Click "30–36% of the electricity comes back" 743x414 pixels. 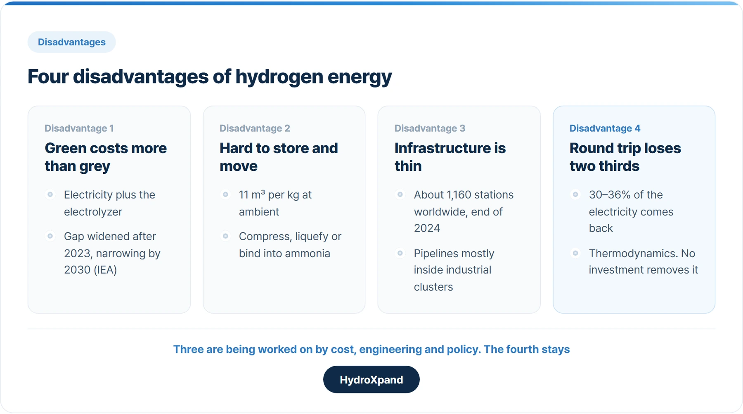pyautogui.click(x=631, y=211)
